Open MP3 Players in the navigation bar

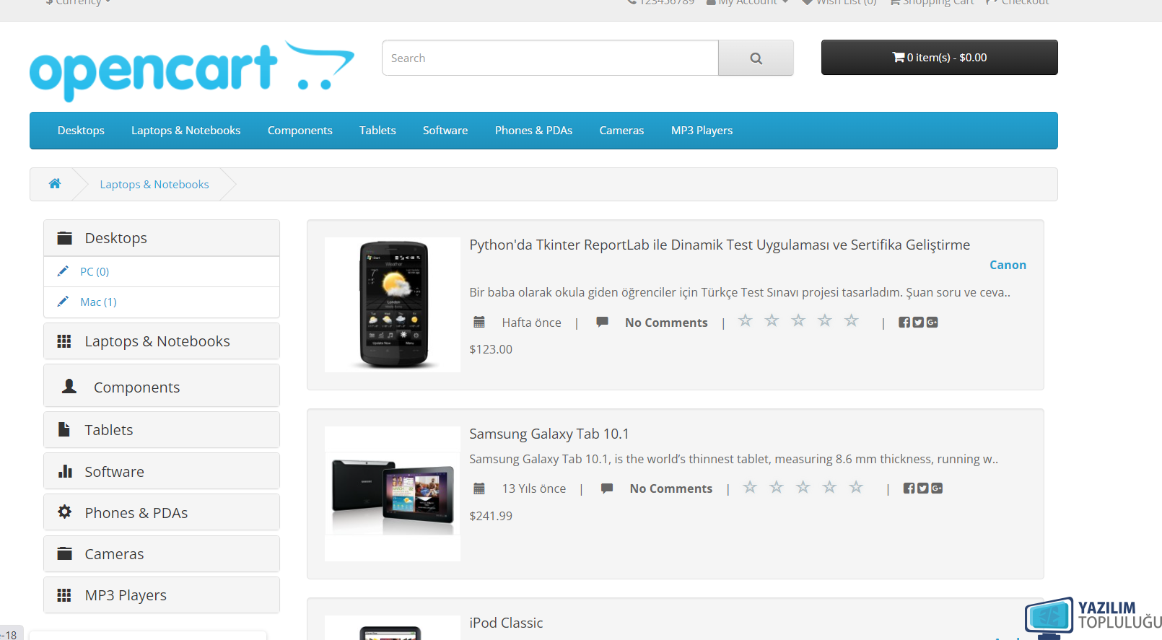(x=702, y=131)
